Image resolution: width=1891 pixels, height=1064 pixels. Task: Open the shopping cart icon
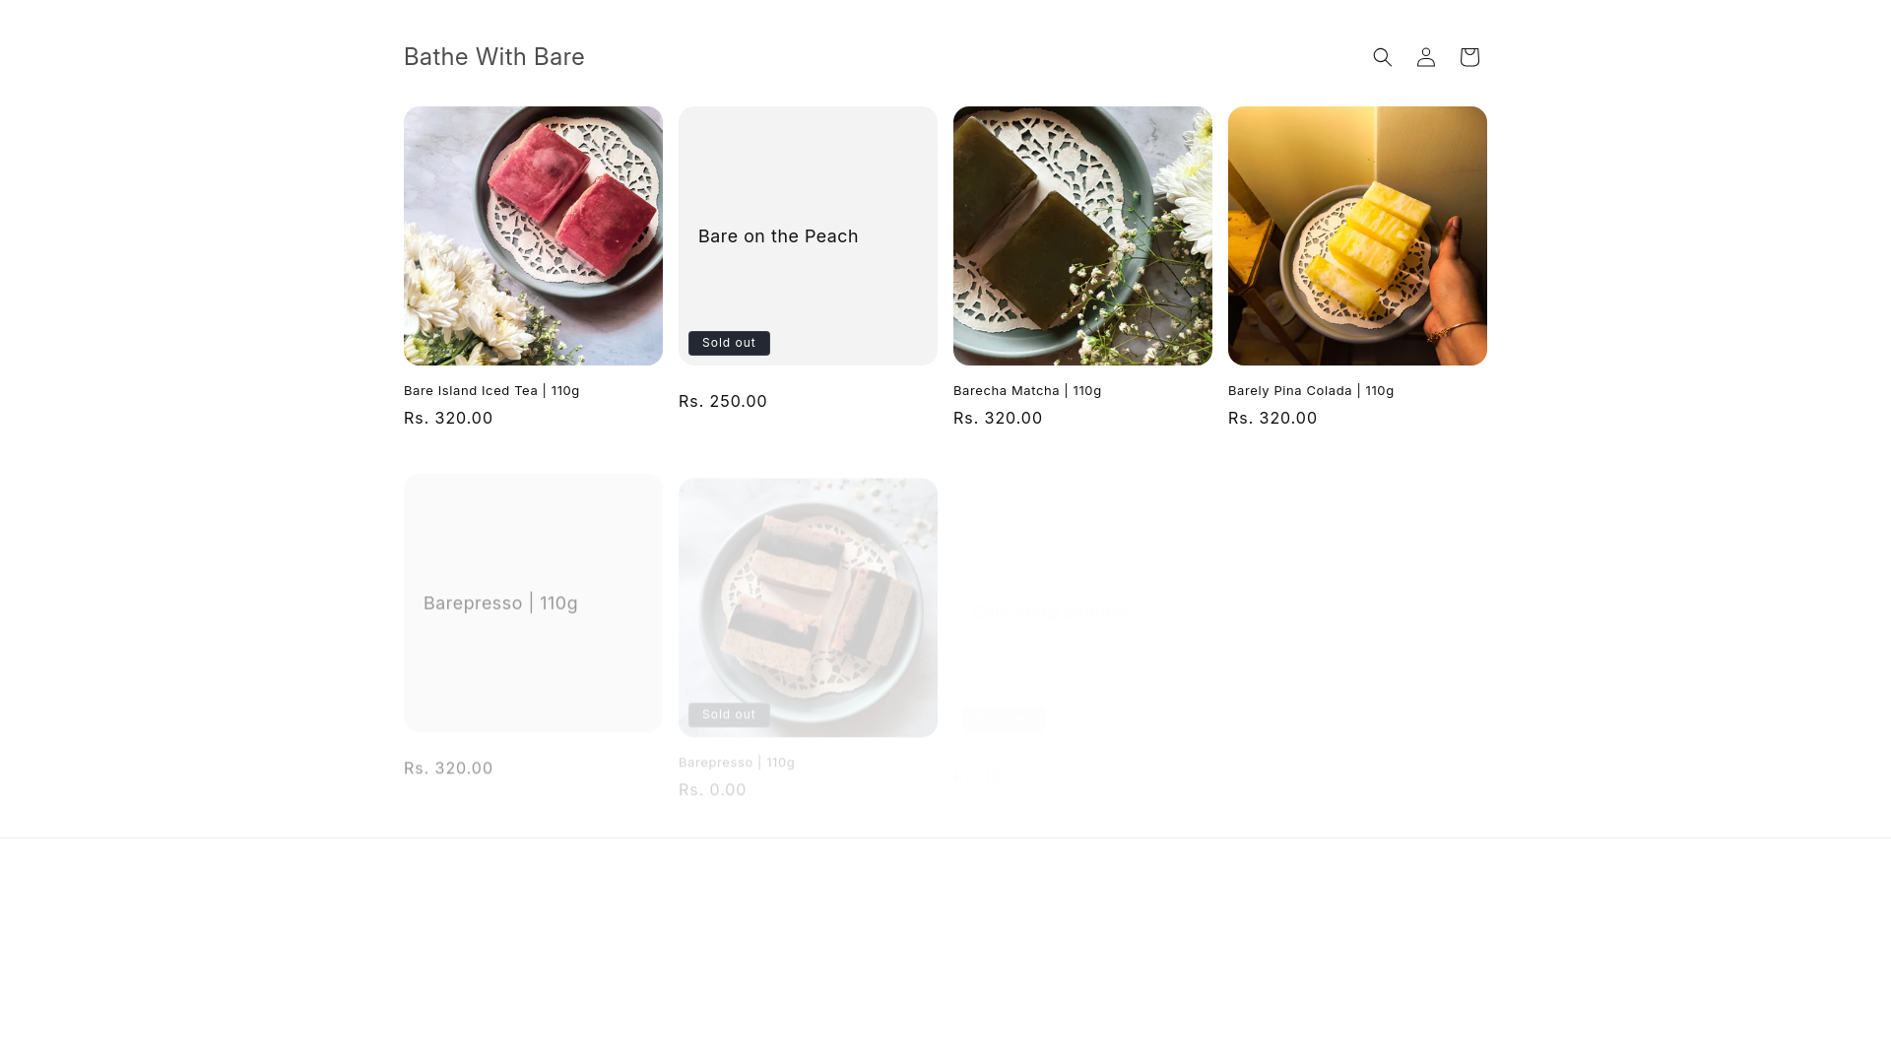[x=1468, y=57]
